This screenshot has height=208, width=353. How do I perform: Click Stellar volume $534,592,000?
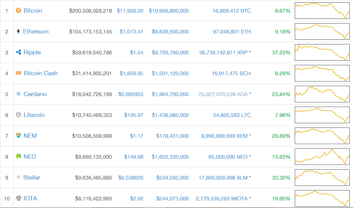click(x=172, y=178)
